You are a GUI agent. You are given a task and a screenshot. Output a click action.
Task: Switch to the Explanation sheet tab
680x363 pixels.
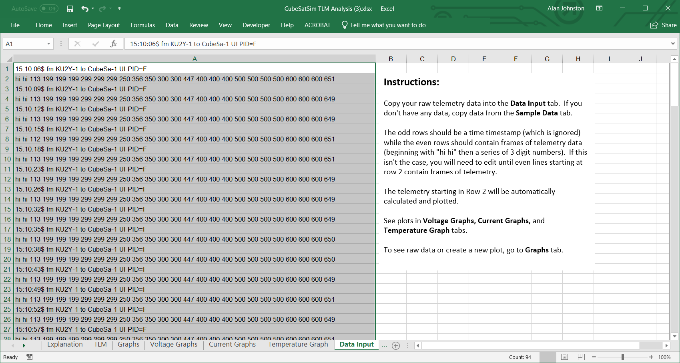coord(65,345)
